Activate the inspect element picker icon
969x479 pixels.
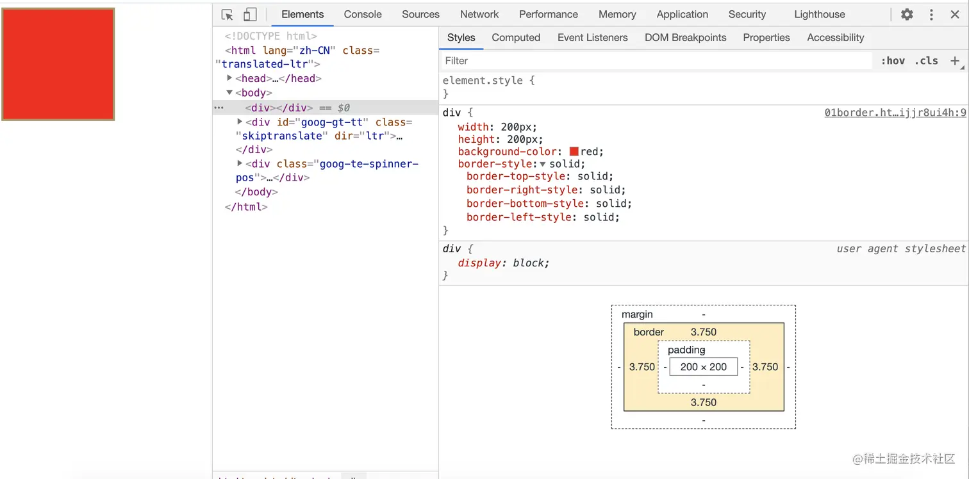[x=227, y=15]
